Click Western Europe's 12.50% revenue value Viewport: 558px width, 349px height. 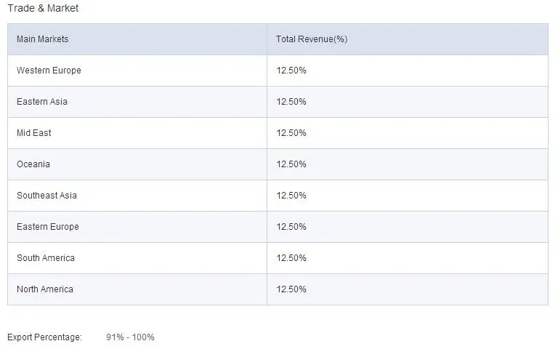click(291, 71)
